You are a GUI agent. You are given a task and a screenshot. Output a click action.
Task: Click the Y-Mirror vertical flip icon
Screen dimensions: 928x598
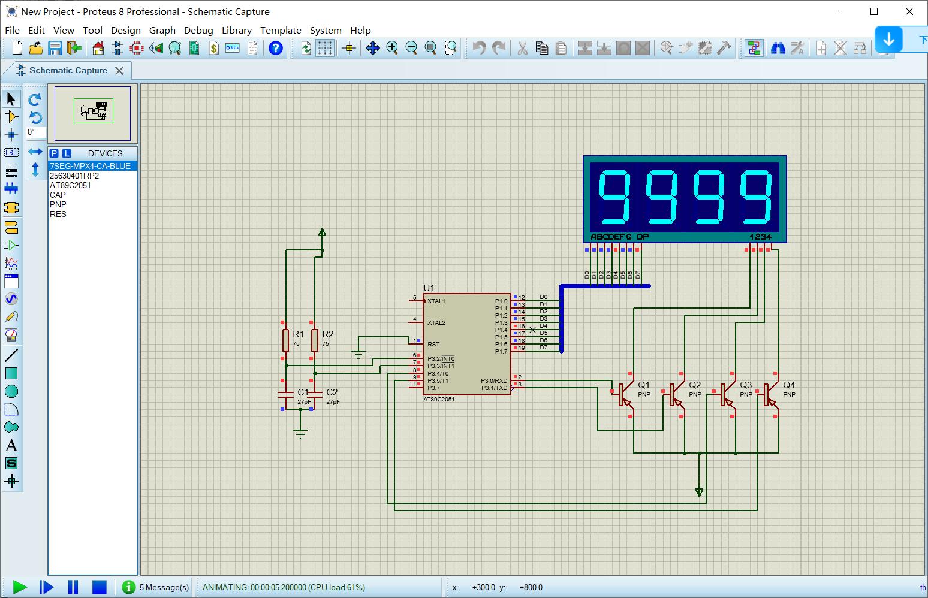point(35,170)
